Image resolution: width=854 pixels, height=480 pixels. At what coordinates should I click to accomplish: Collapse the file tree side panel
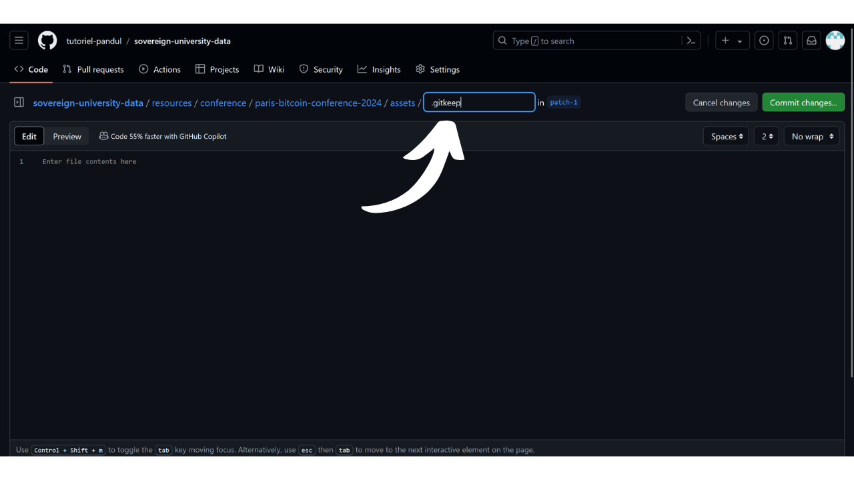pos(19,103)
